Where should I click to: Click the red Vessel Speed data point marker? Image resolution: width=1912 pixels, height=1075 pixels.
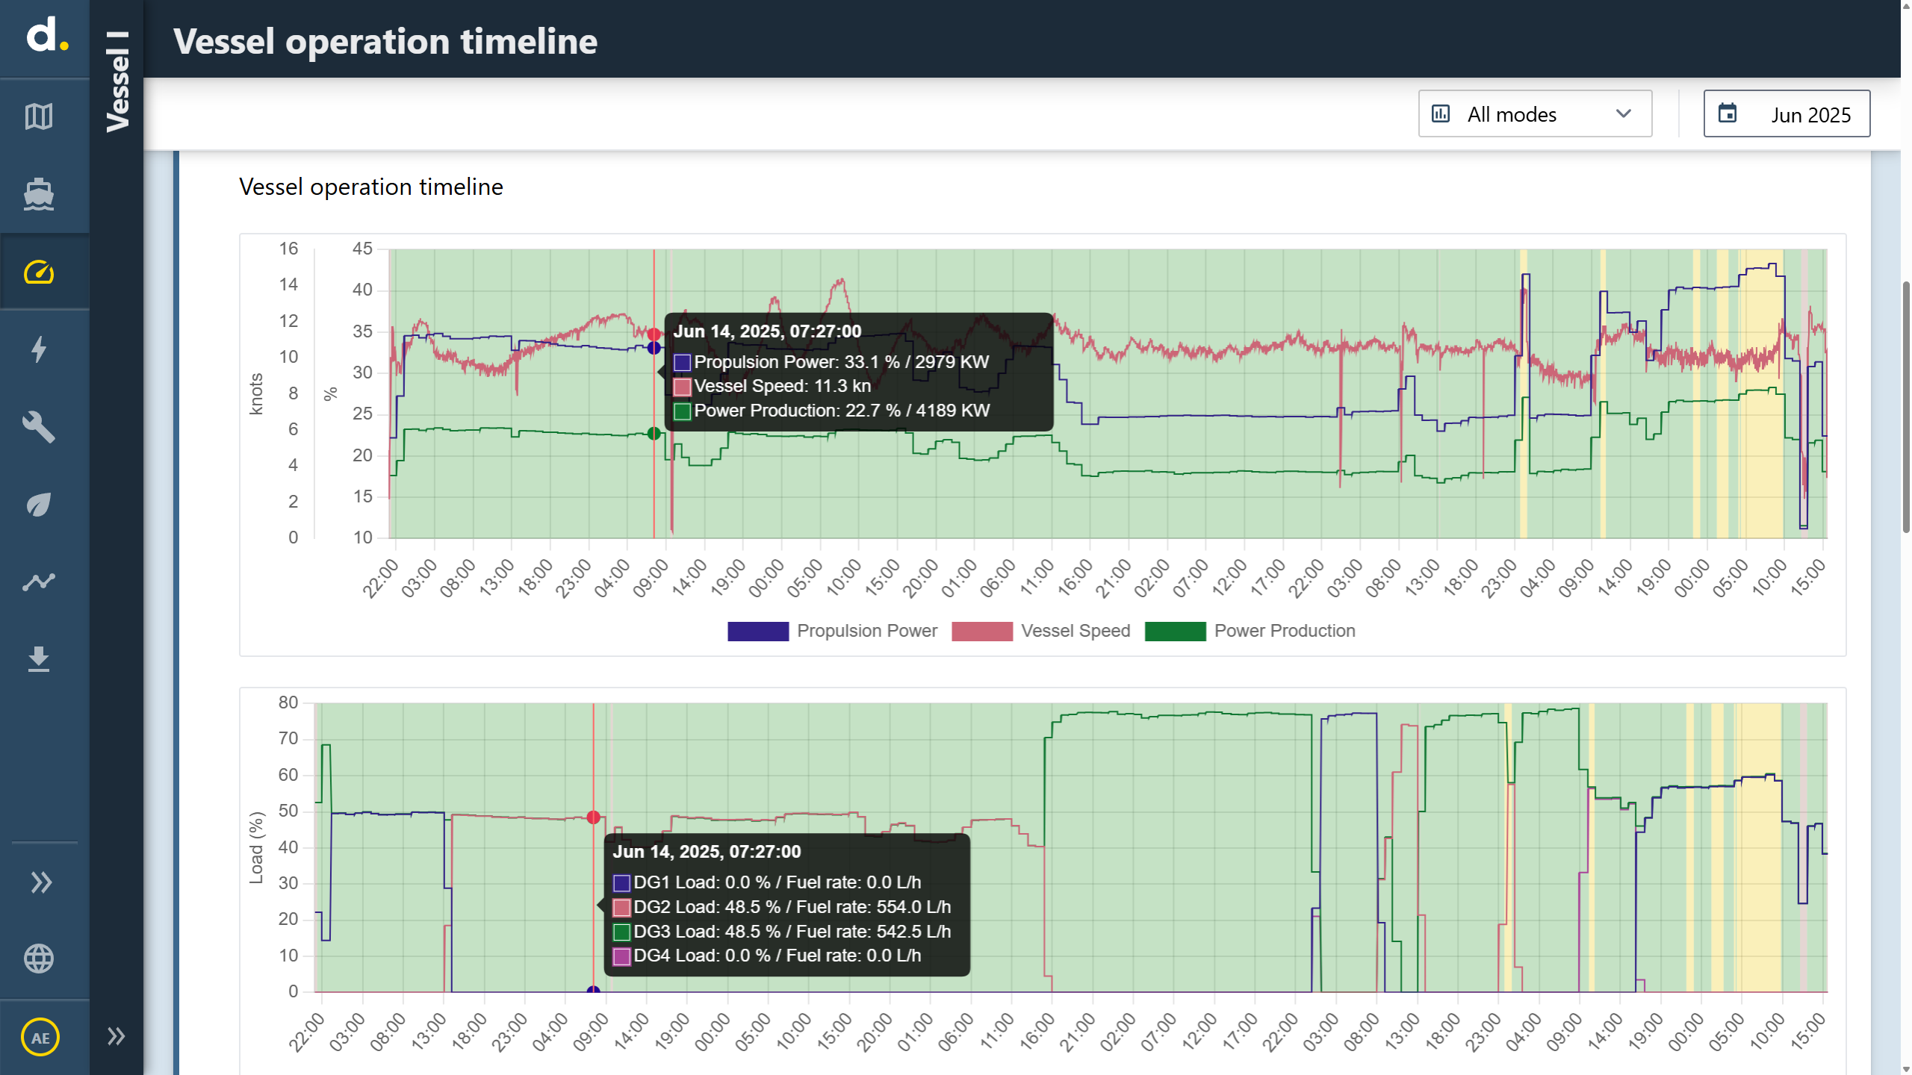coord(654,334)
